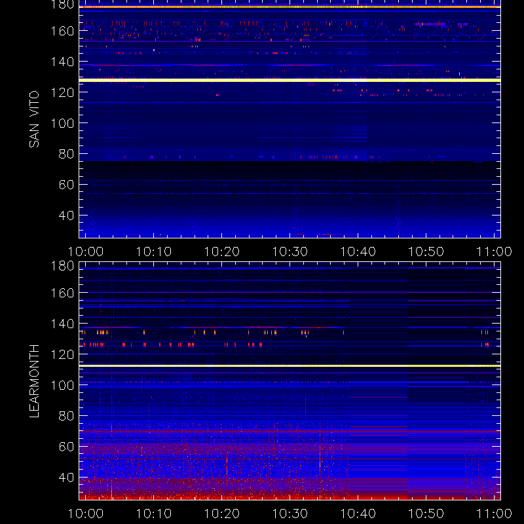Click the 10:20 time label under Learmonth plot

click(222, 514)
